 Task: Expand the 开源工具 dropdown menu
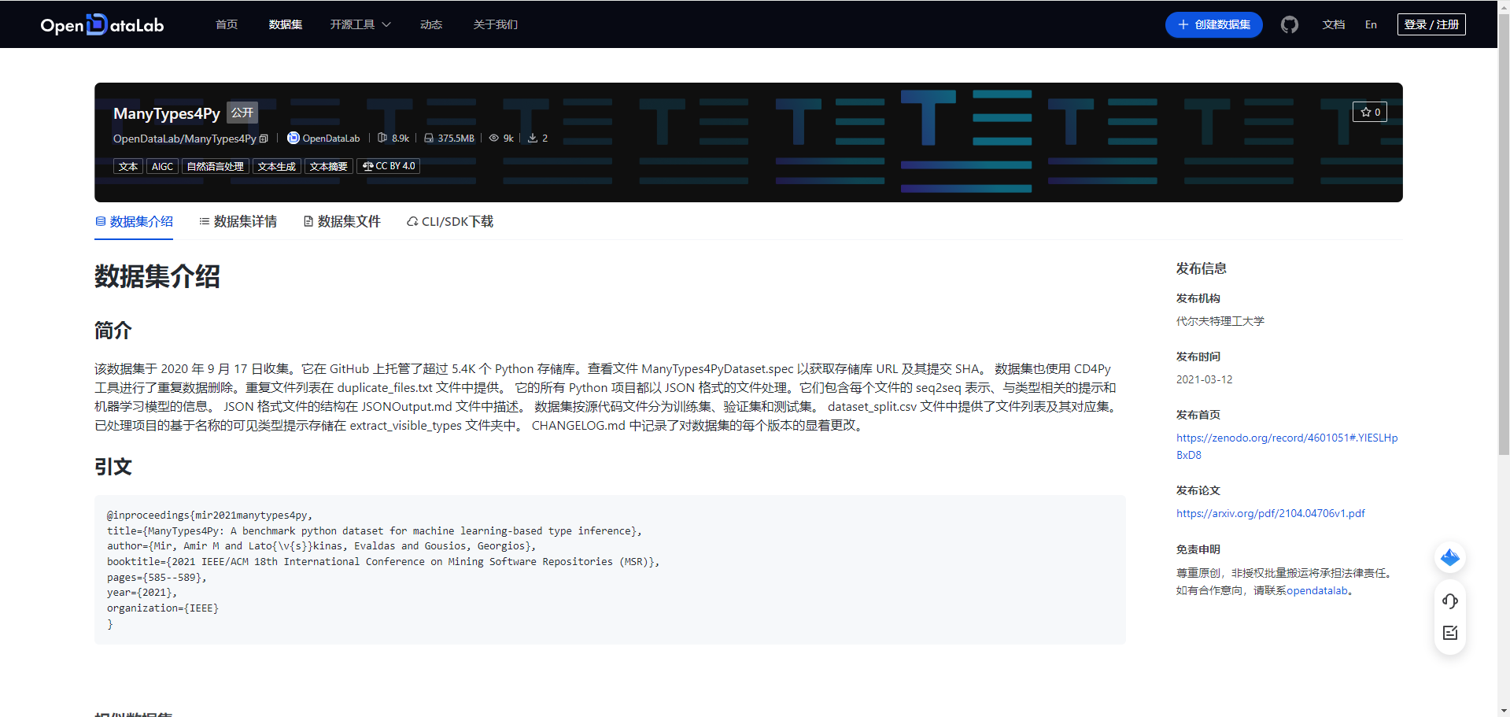tap(360, 24)
